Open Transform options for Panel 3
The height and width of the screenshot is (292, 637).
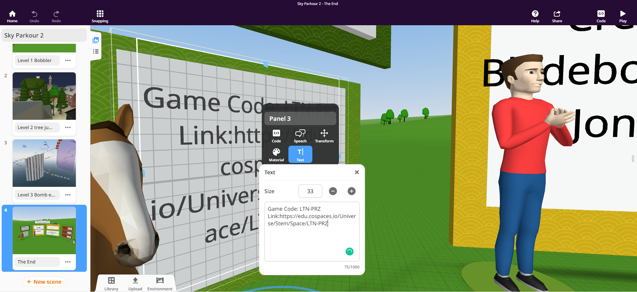coord(324,136)
